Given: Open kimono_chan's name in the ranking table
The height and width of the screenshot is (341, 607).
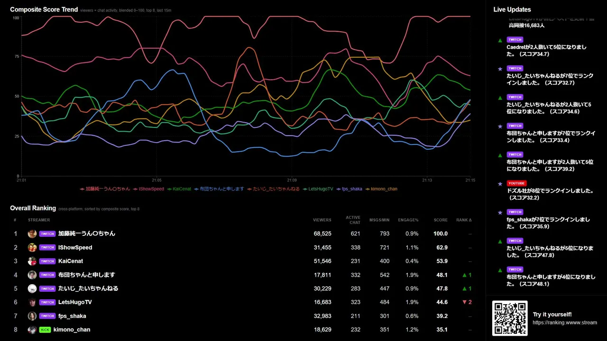Looking at the screenshot, I should (72, 330).
